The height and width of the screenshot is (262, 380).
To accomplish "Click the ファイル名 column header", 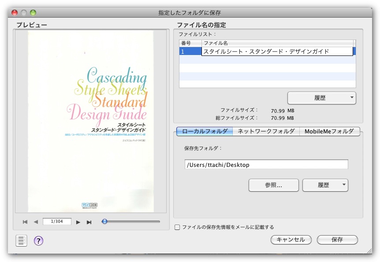I will [x=278, y=43].
